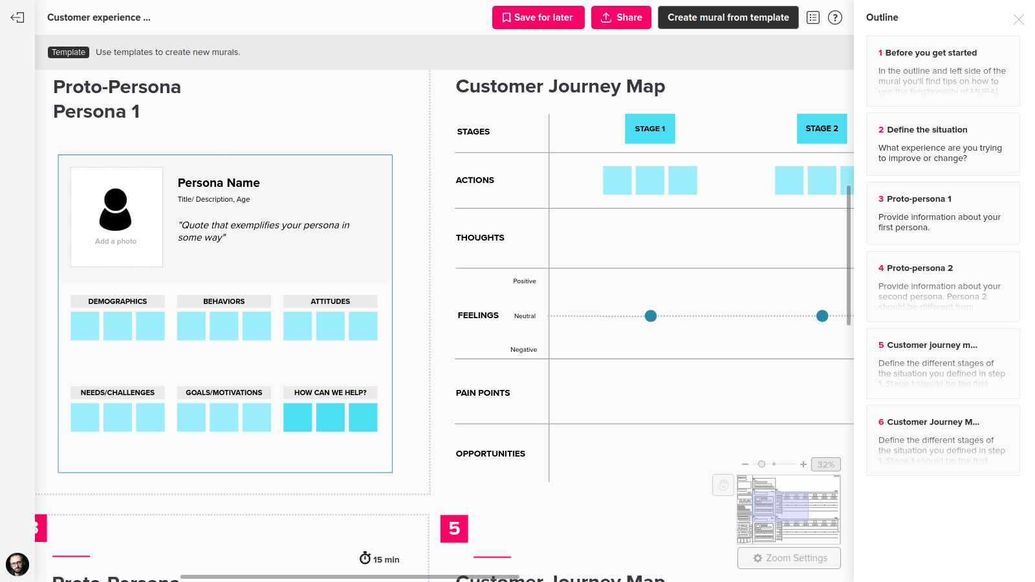The image size is (1035, 582).
Task: Click the zoom in plus icon
Action: click(803, 464)
